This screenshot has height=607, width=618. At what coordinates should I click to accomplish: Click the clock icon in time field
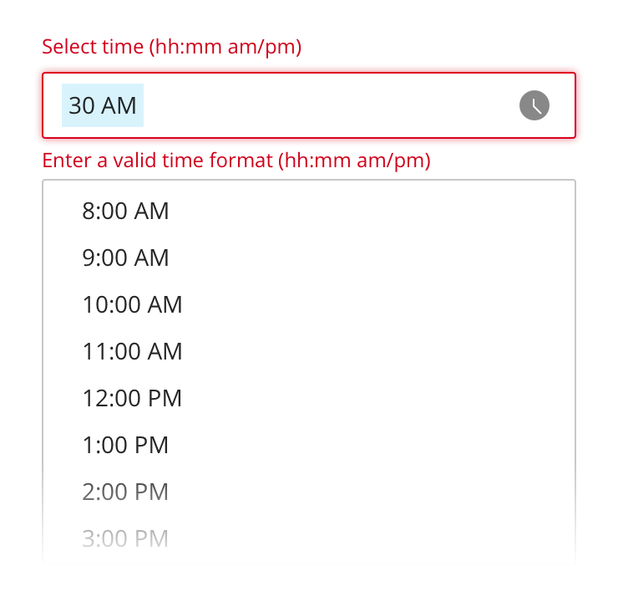pos(534,105)
